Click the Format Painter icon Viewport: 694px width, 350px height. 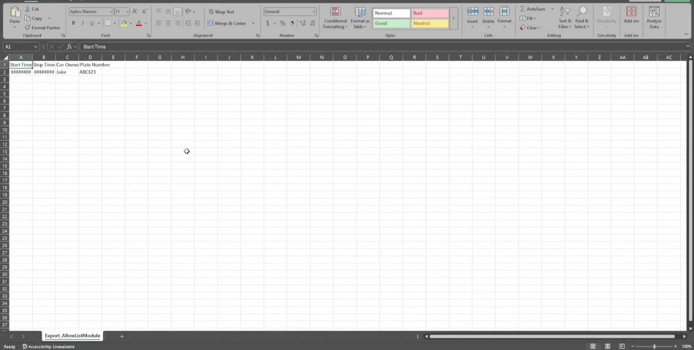(27, 28)
